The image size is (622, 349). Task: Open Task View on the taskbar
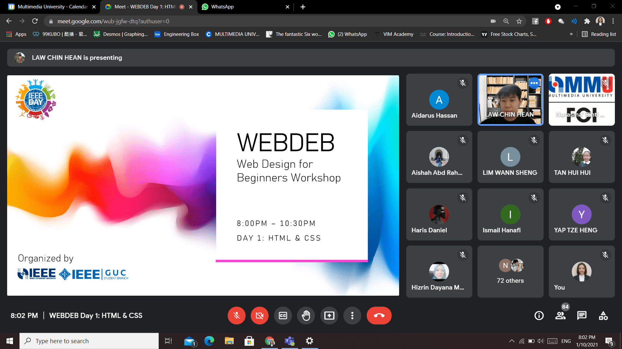pos(168,341)
